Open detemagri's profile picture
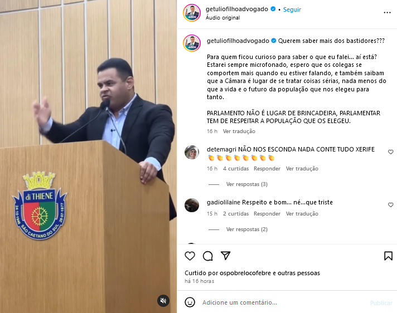Viewport: 397px width, 313px height. tap(192, 152)
